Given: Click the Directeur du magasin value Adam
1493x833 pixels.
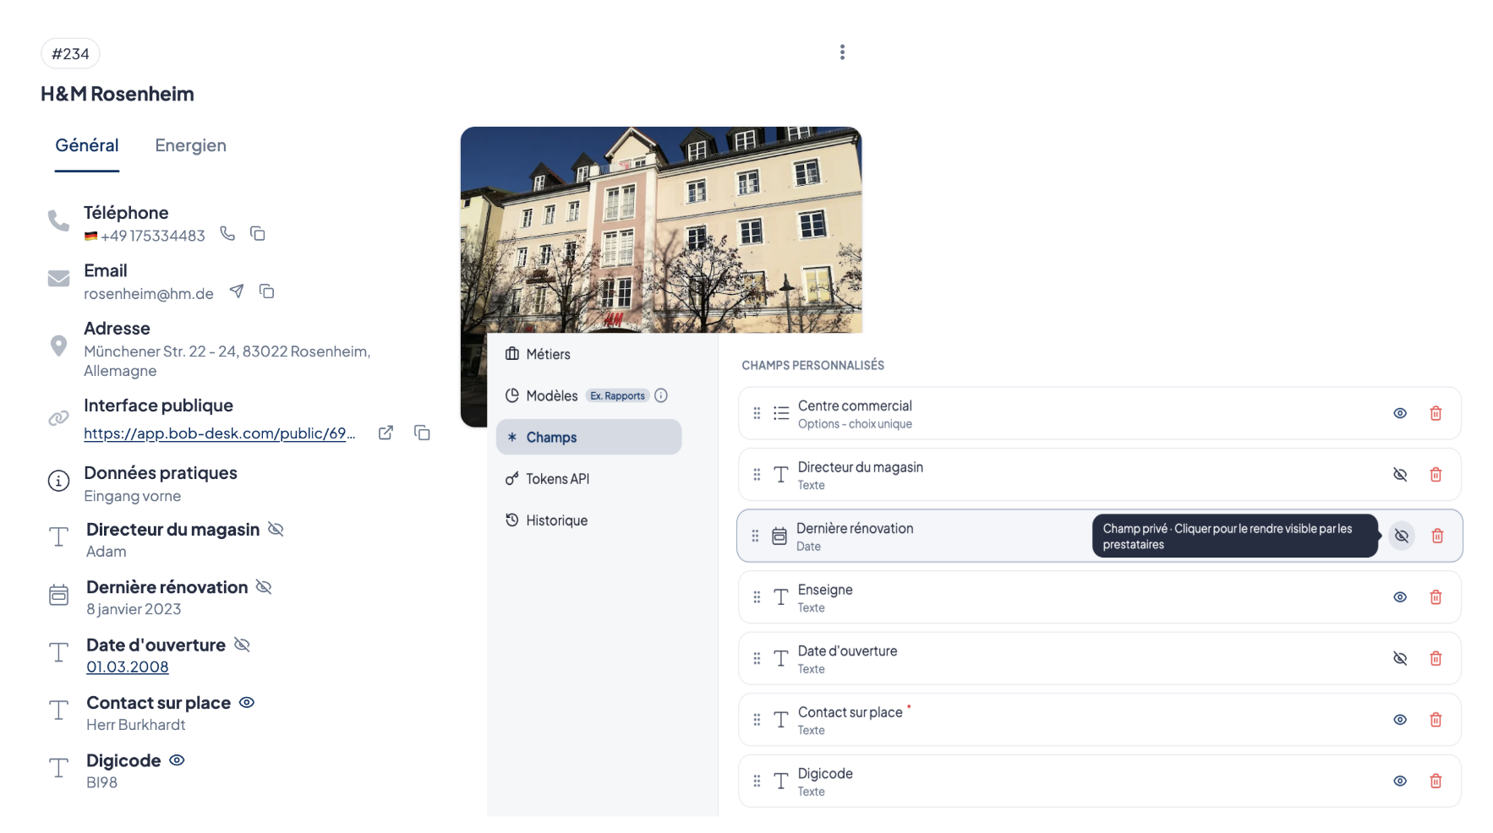Looking at the screenshot, I should pyautogui.click(x=107, y=552).
